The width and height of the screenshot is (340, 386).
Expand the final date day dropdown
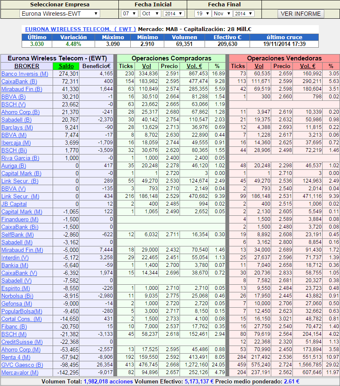point(200,14)
